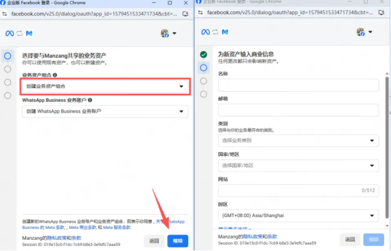Viewport: 391px width, 251px height.
Task: Click right window address bar URL
Action: (290, 12)
